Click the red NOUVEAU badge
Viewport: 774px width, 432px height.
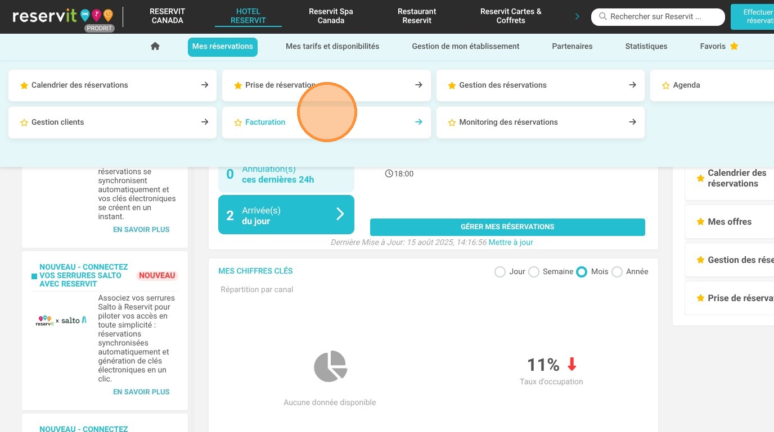pyautogui.click(x=157, y=276)
